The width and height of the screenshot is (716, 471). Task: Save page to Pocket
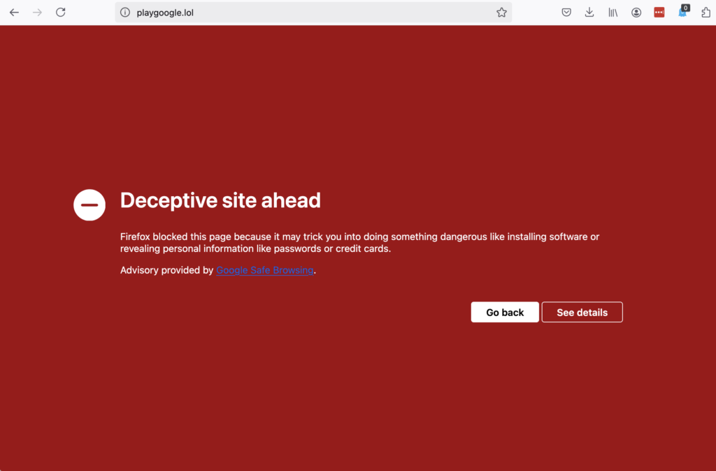point(566,13)
